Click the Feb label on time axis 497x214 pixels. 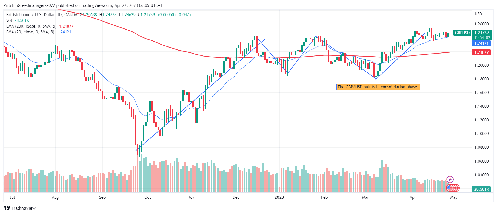click(x=324, y=197)
